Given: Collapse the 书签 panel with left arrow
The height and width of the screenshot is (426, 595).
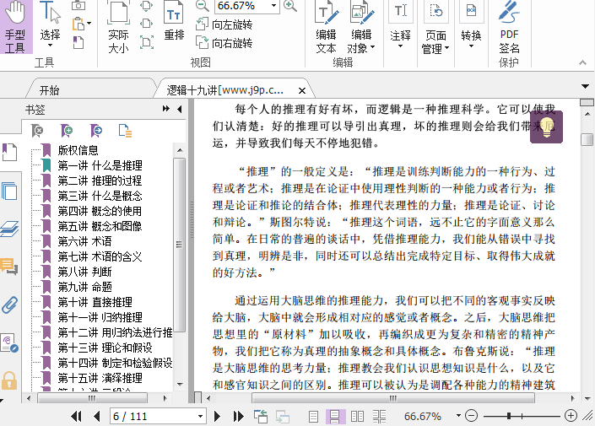Looking at the screenshot, I should point(180,110).
